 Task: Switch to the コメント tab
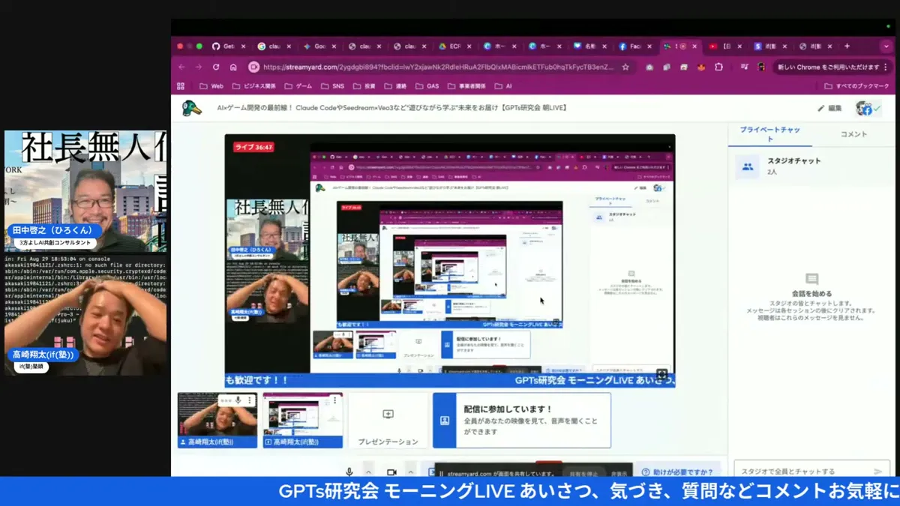pos(853,134)
